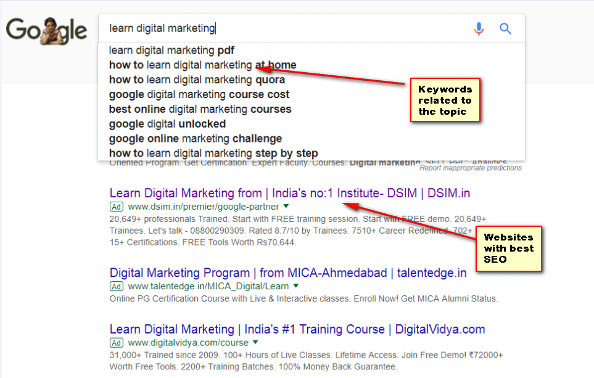Click the www.dsim.in/premier/google-partner URL

(204, 207)
